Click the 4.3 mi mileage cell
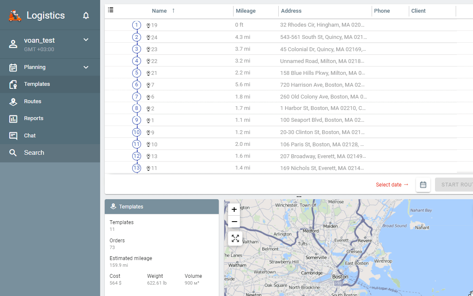 [x=242, y=37]
